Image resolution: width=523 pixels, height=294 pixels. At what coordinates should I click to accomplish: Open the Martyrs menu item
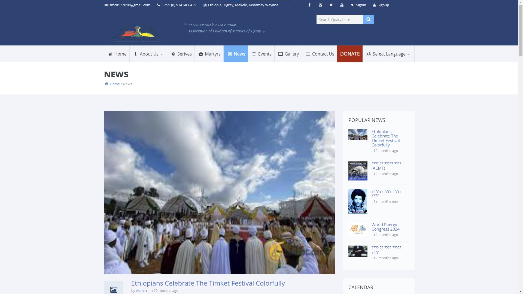point(209,54)
